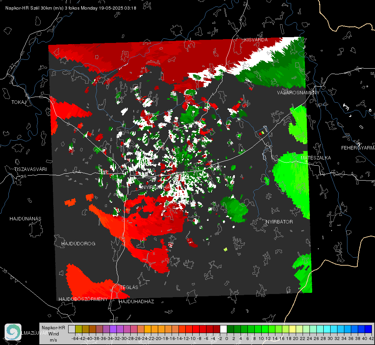Select the purple swatch between -36 and -34
375x345 pixels.
point(106,329)
